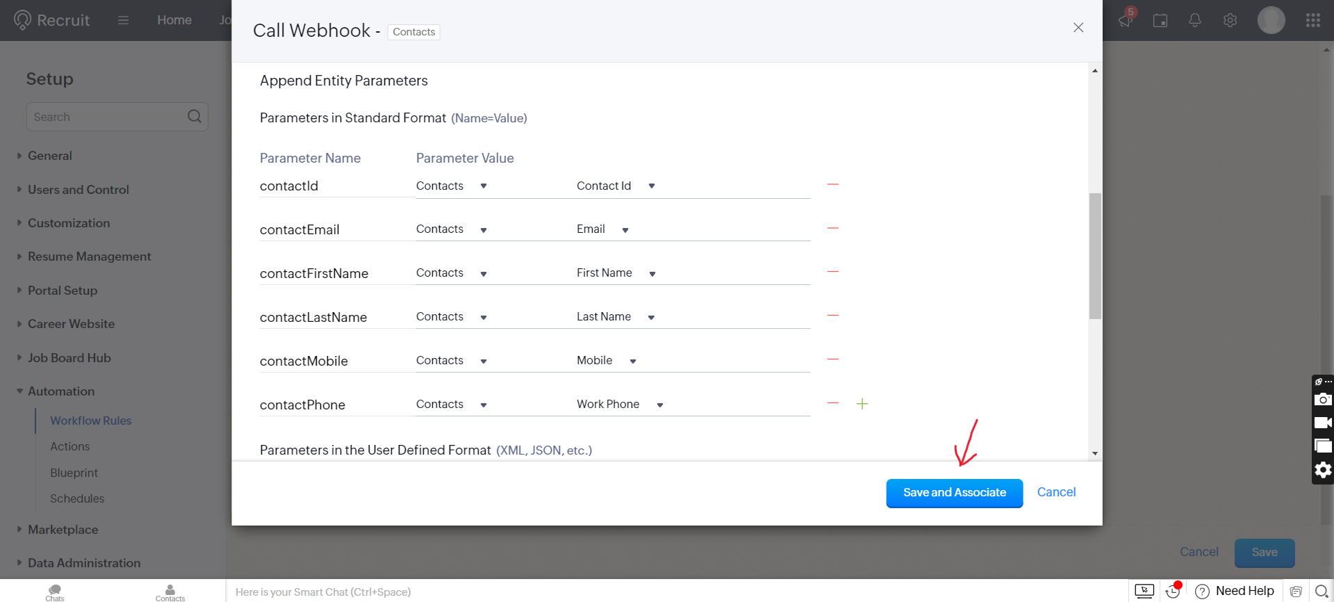Open the setup gear icon in header
This screenshot has width=1334, height=602.
(1230, 20)
